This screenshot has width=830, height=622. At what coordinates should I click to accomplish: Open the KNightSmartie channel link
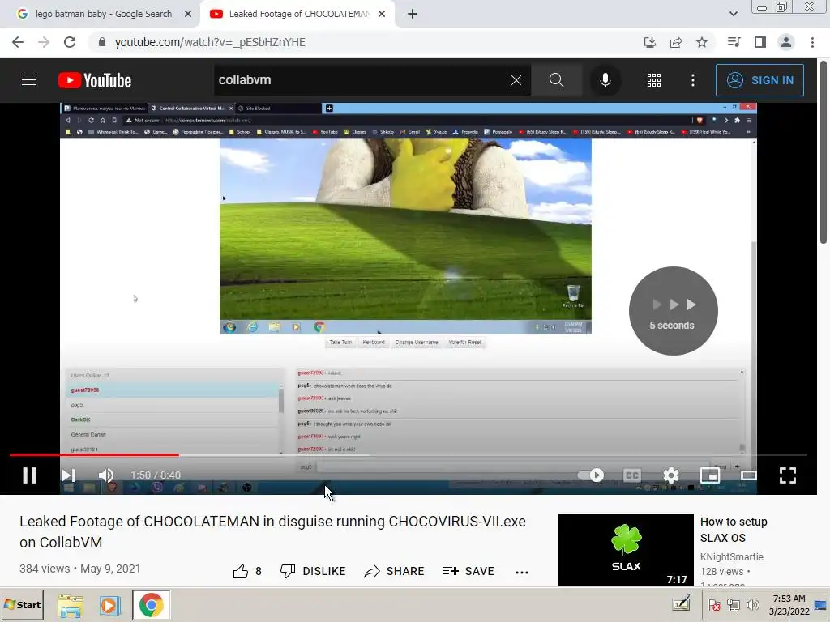732,557
